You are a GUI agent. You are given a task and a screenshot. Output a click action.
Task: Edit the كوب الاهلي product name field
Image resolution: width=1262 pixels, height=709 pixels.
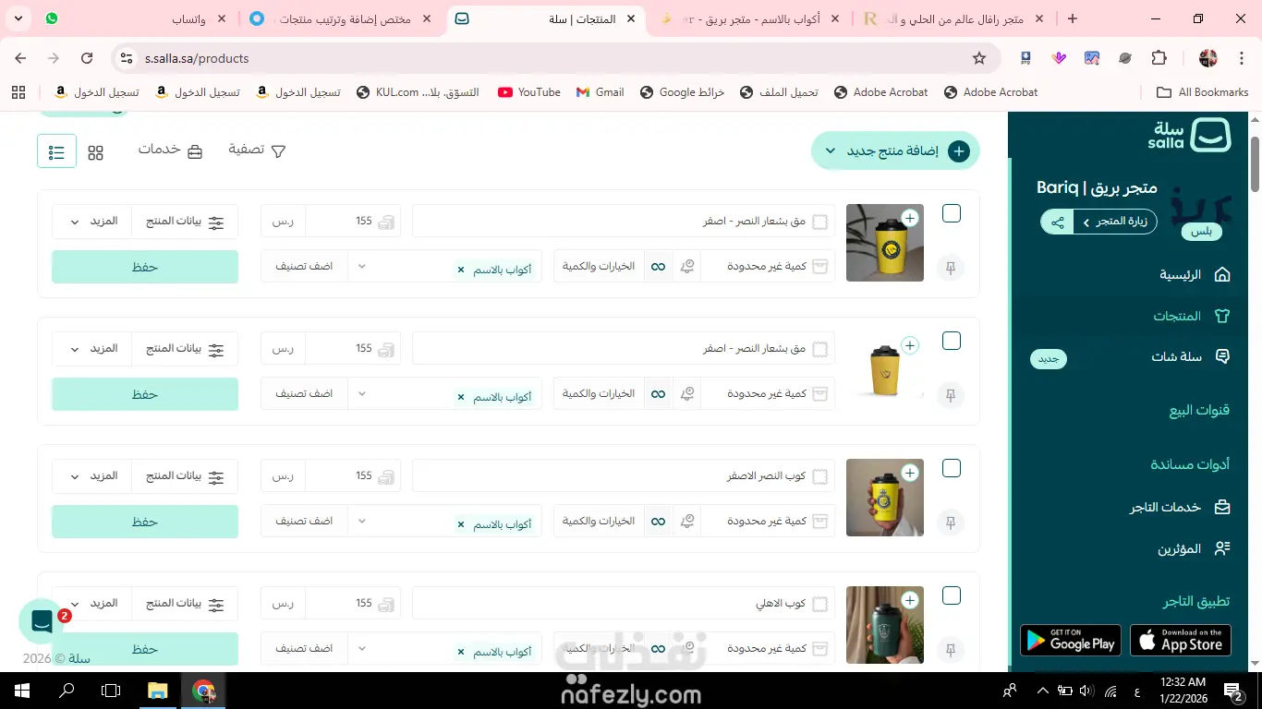624,604
